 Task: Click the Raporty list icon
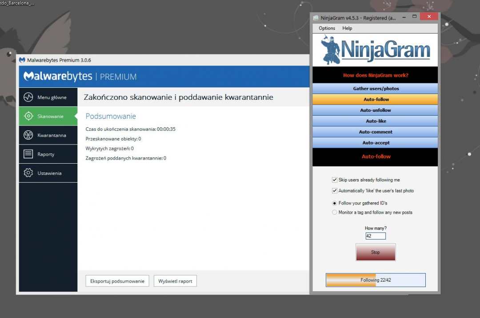pyautogui.click(x=28, y=154)
